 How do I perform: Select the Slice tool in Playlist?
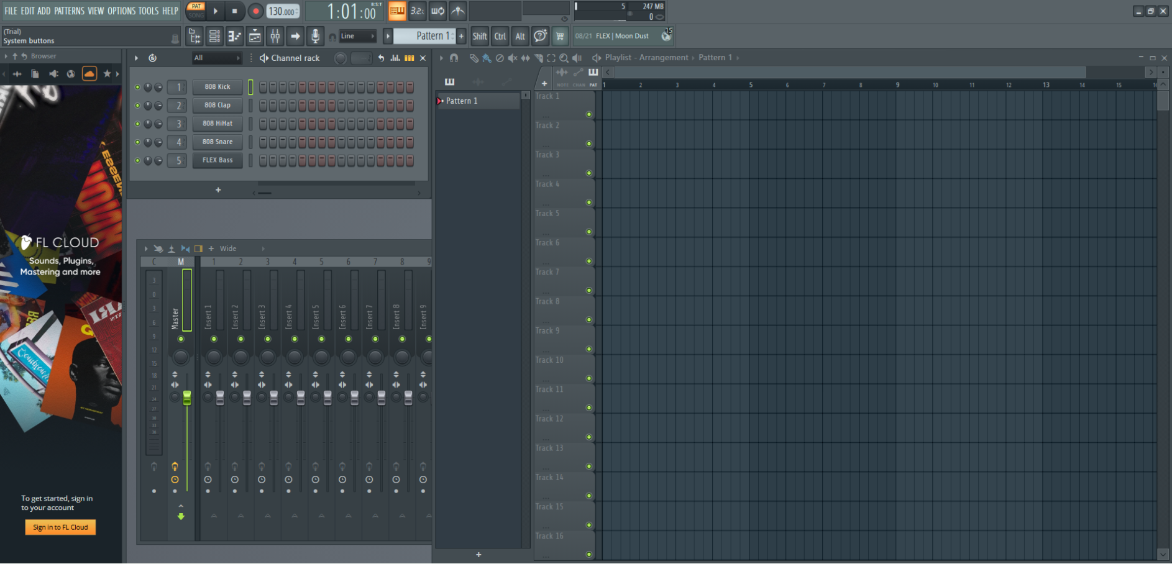[538, 58]
